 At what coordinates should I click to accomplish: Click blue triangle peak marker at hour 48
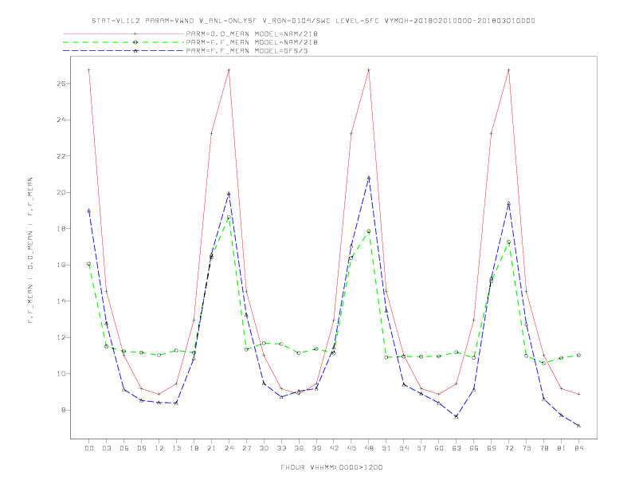(369, 178)
